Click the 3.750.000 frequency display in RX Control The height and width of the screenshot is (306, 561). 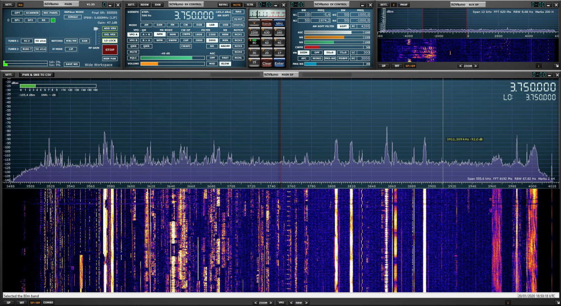pyautogui.click(x=193, y=16)
